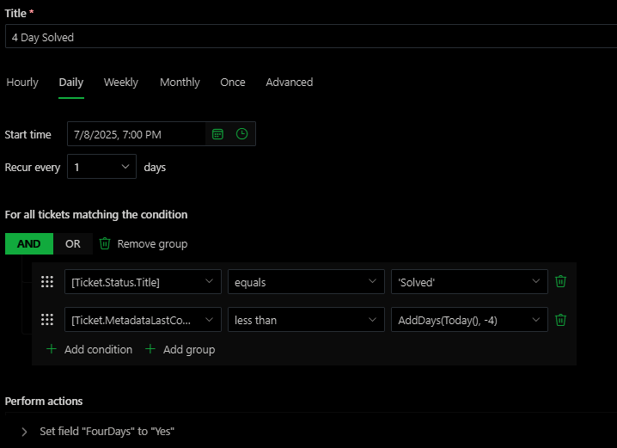Grab drag handle of MetadataLastCo row

tap(47, 320)
